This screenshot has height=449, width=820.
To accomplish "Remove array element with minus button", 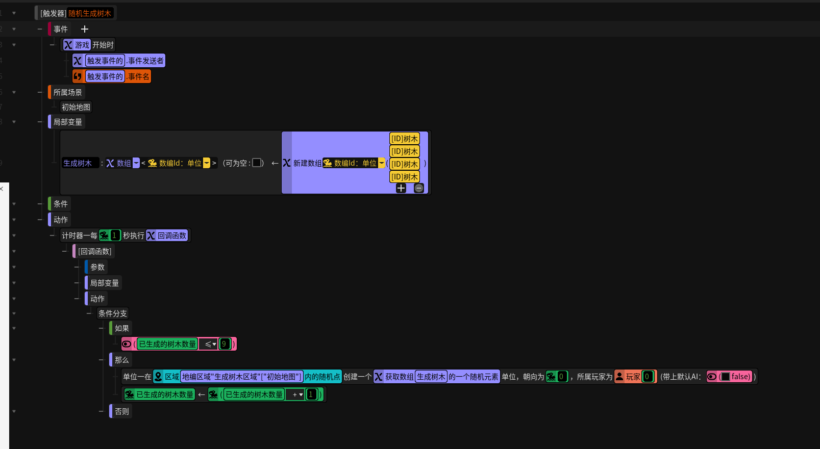I will tap(419, 188).
